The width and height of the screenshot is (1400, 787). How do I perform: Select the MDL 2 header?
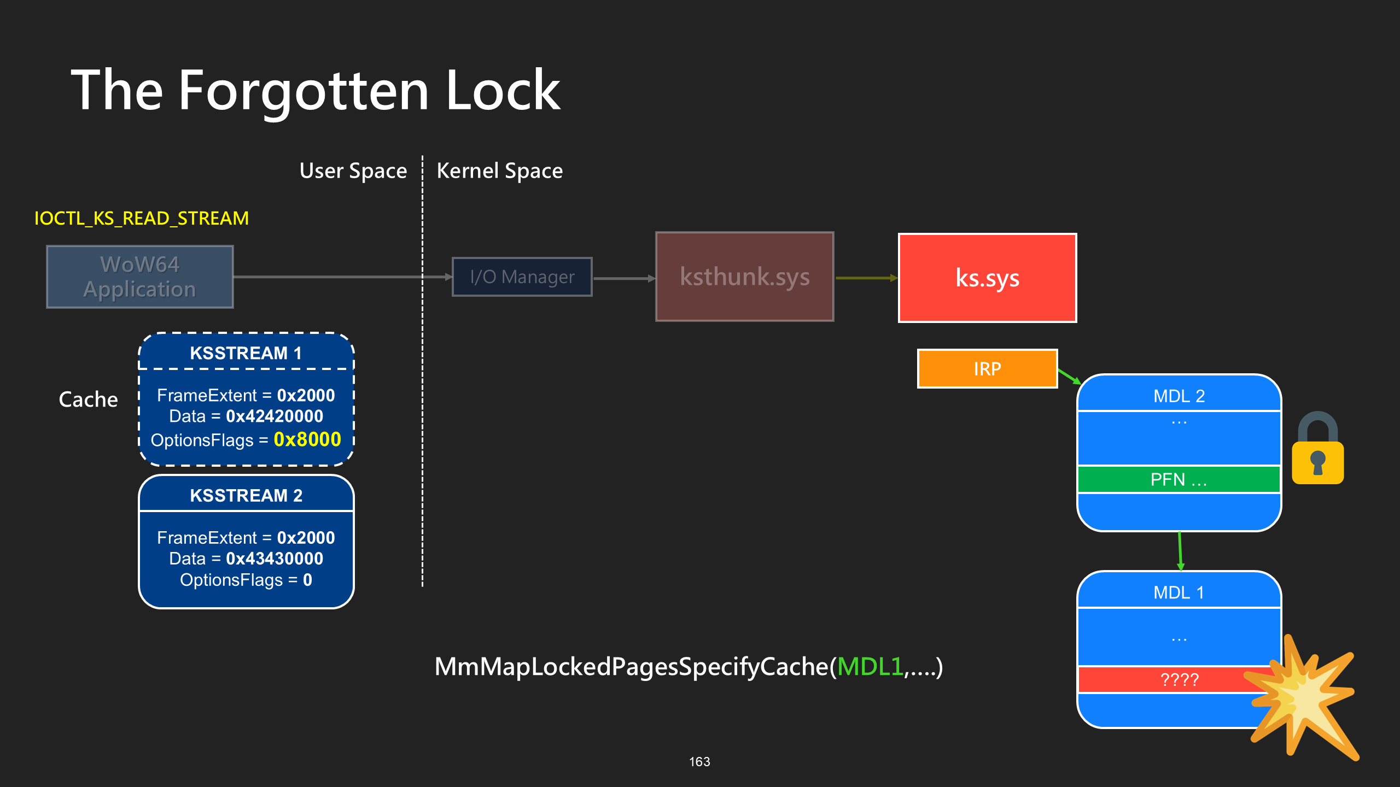pos(1179,395)
